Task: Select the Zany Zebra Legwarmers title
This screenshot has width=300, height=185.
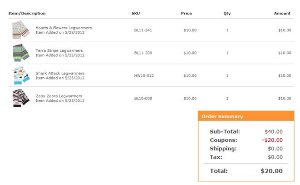Action: 59,96
